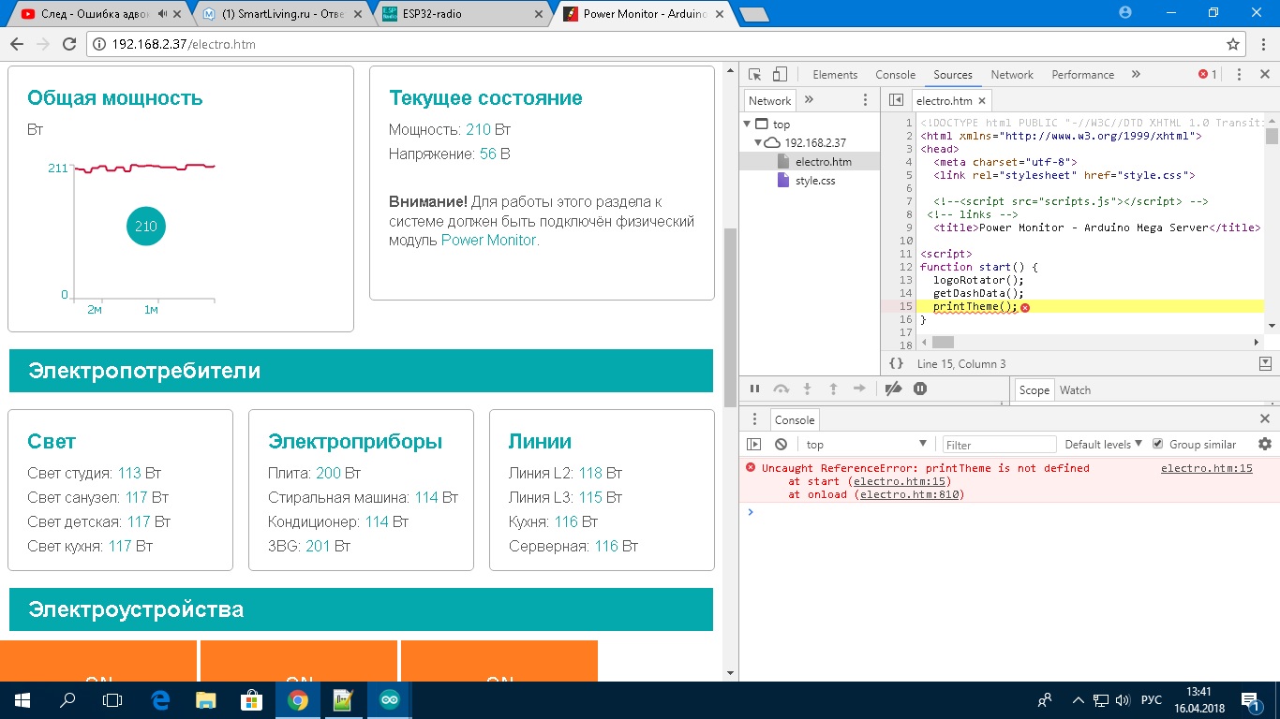Pause script execution in debugger
Screen dimensions: 1280x719
coord(754,389)
